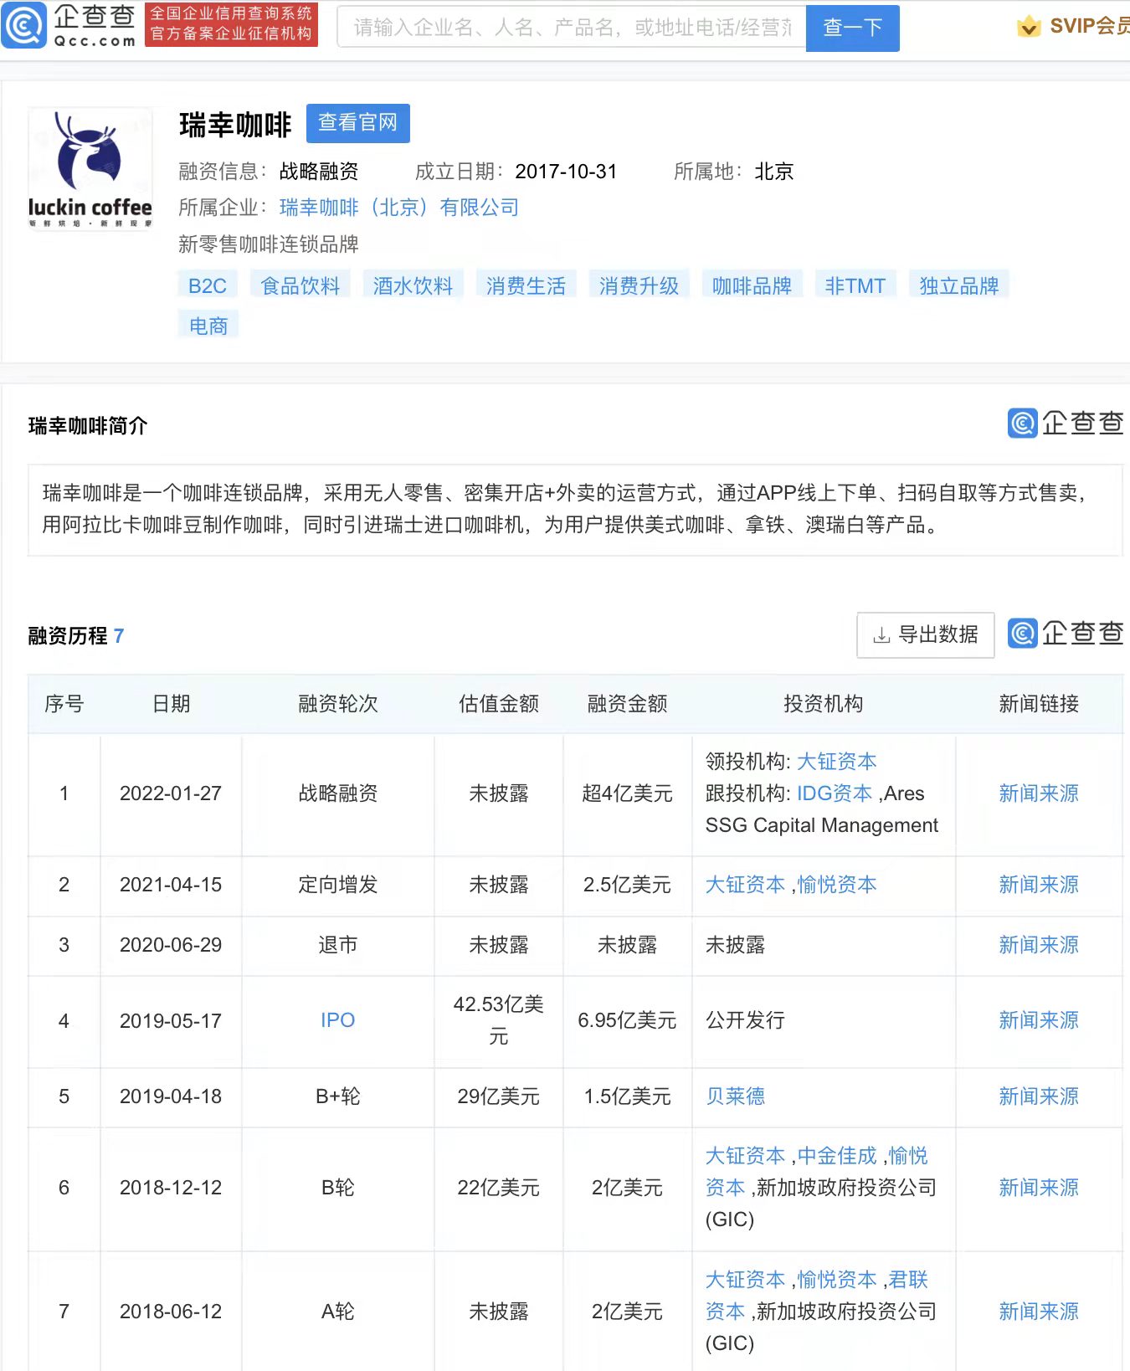Viewport: 1130px width, 1371px height.
Task: Open the 贝莱德 investor link
Action: pos(736,1096)
